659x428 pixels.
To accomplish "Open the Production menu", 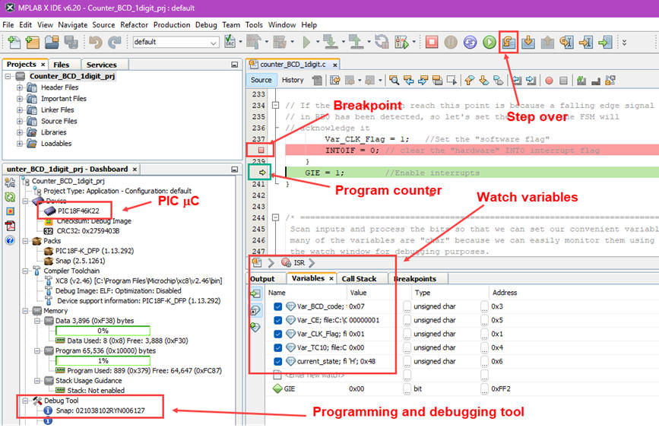I will click(x=172, y=25).
